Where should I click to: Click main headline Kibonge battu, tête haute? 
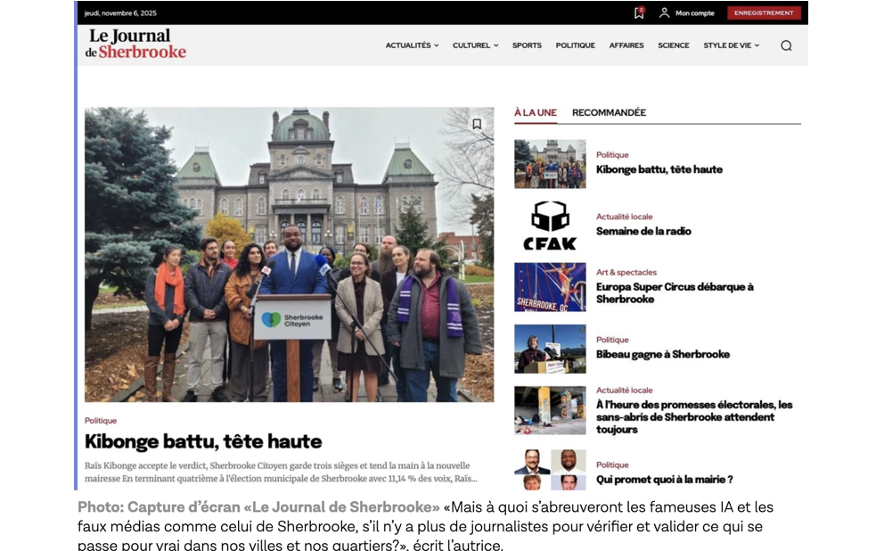[203, 441]
